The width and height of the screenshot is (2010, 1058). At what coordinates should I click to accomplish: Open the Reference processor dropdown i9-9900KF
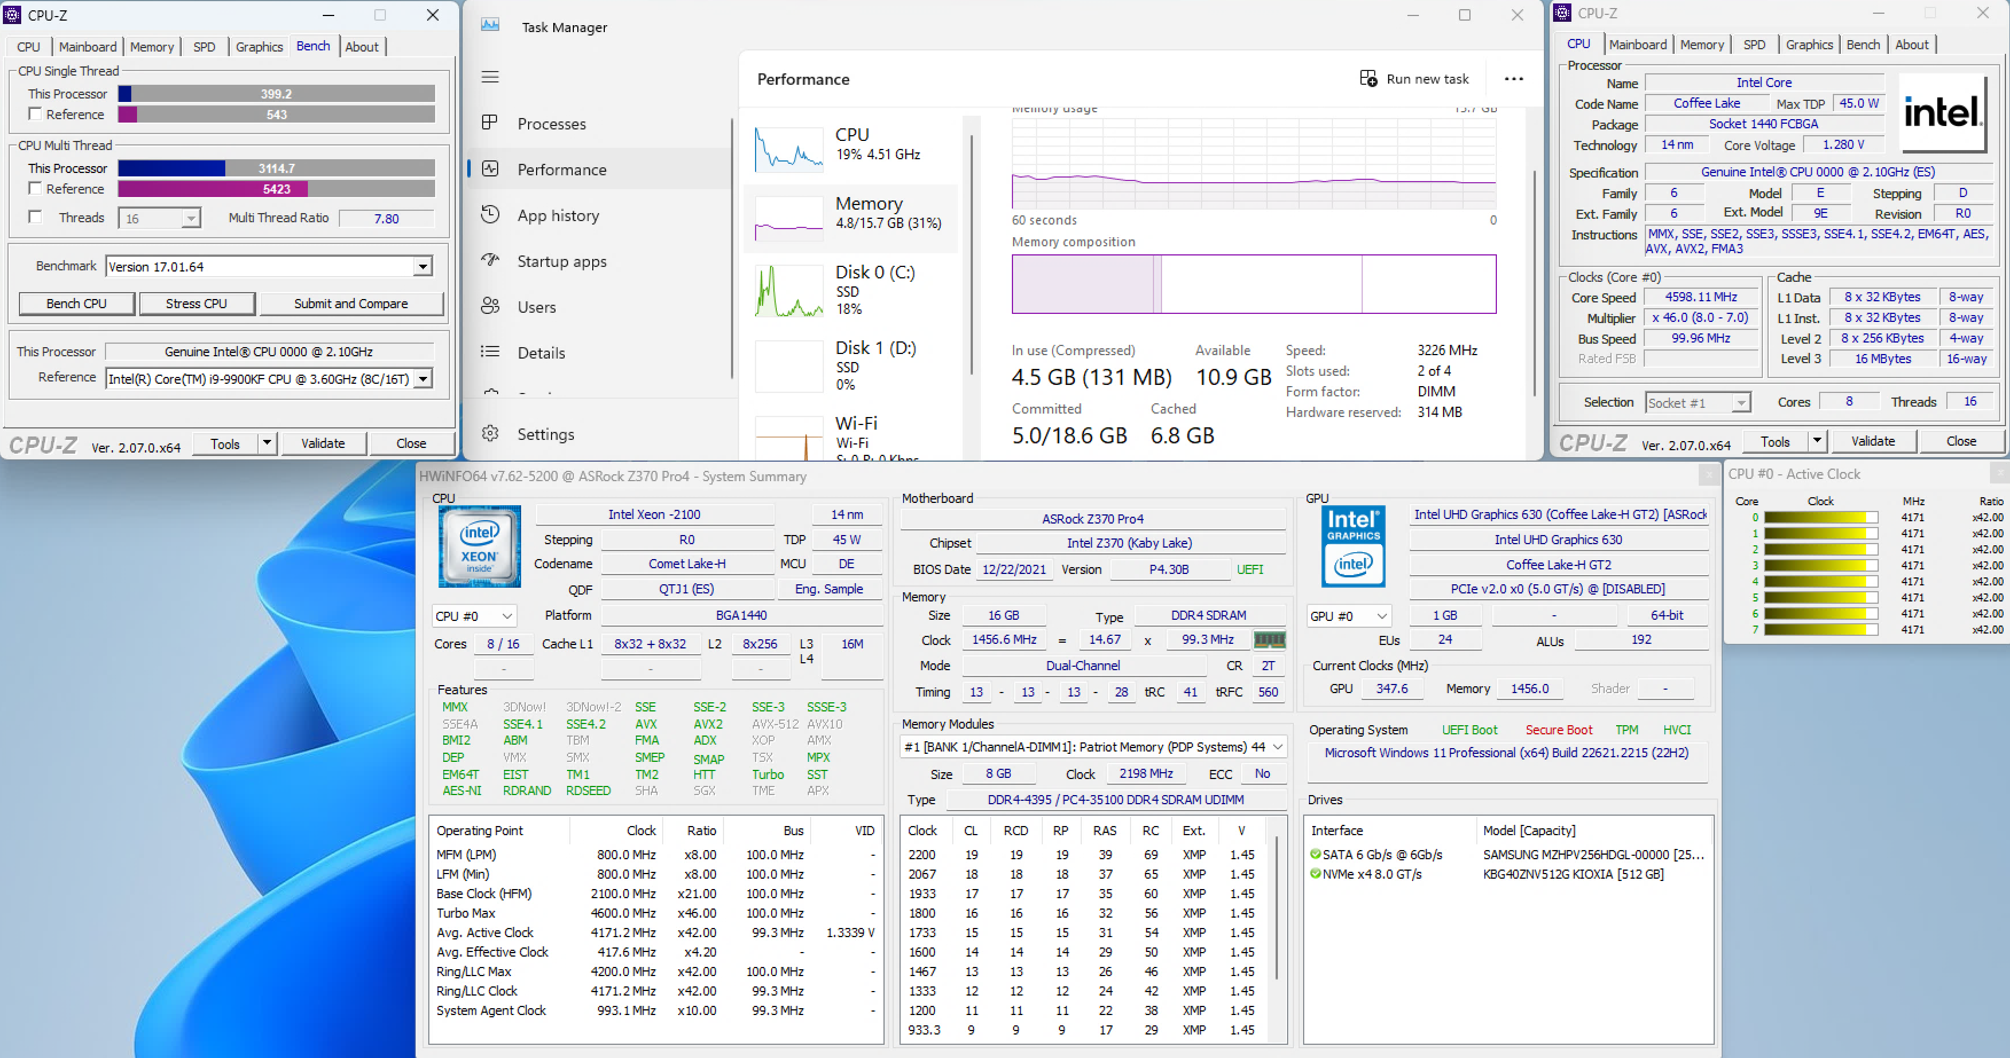[422, 379]
